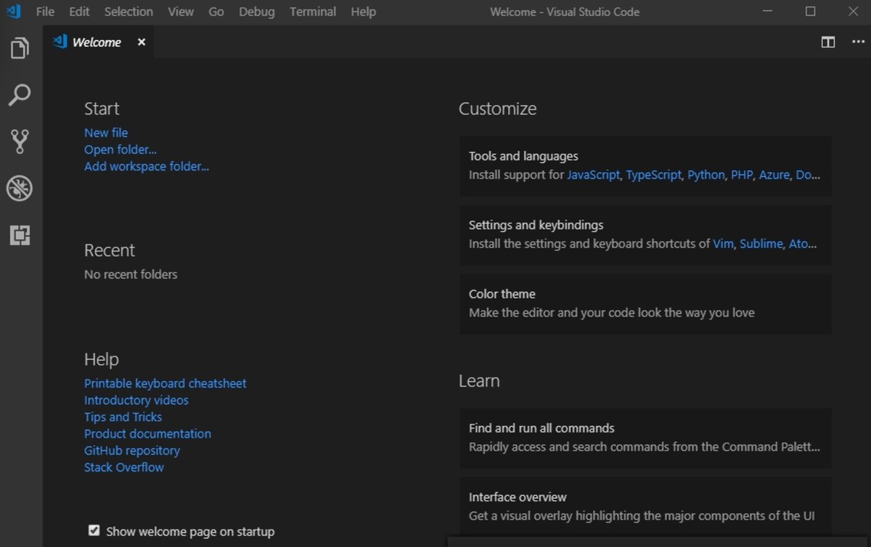Close the Welcome tab
871x547 pixels.
click(x=142, y=42)
